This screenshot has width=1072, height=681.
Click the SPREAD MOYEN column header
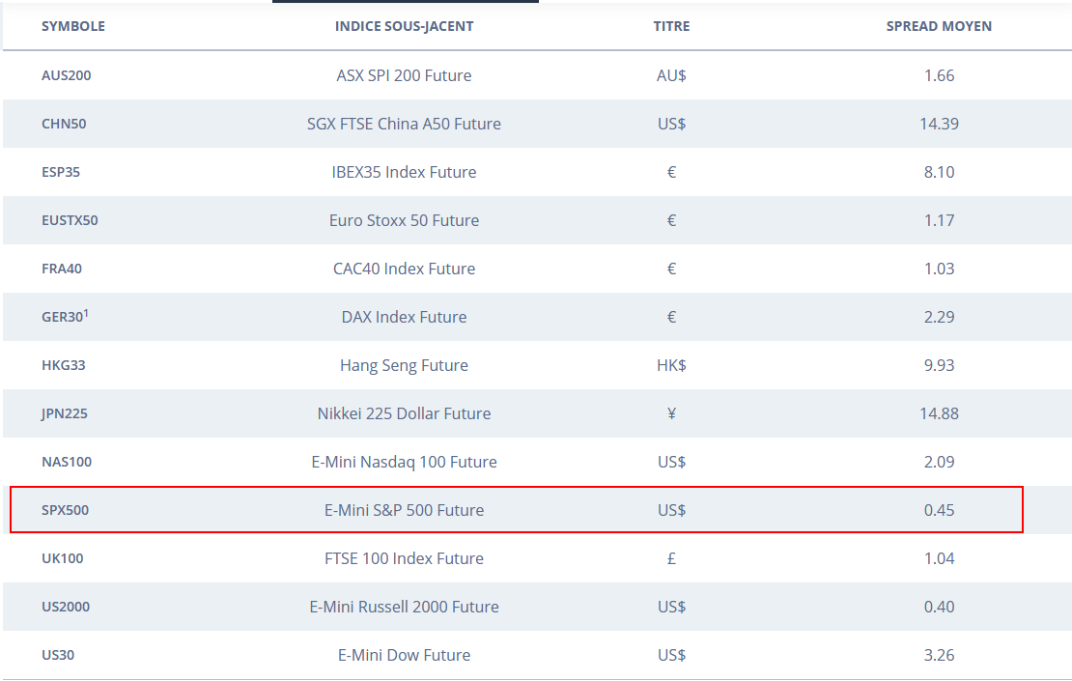click(x=939, y=26)
